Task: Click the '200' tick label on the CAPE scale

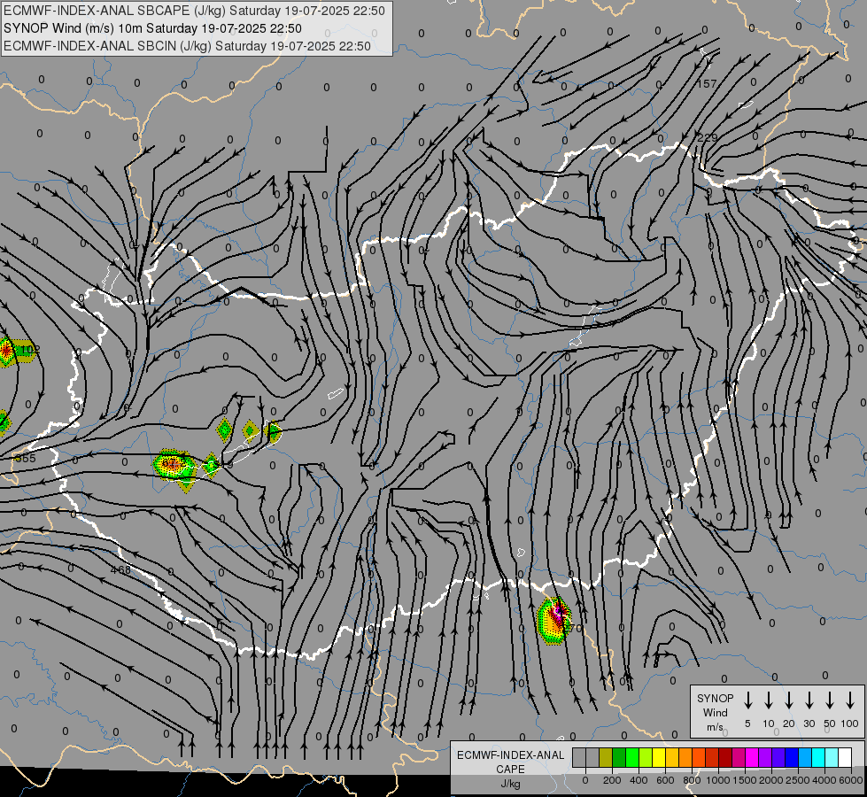Action: [612, 780]
